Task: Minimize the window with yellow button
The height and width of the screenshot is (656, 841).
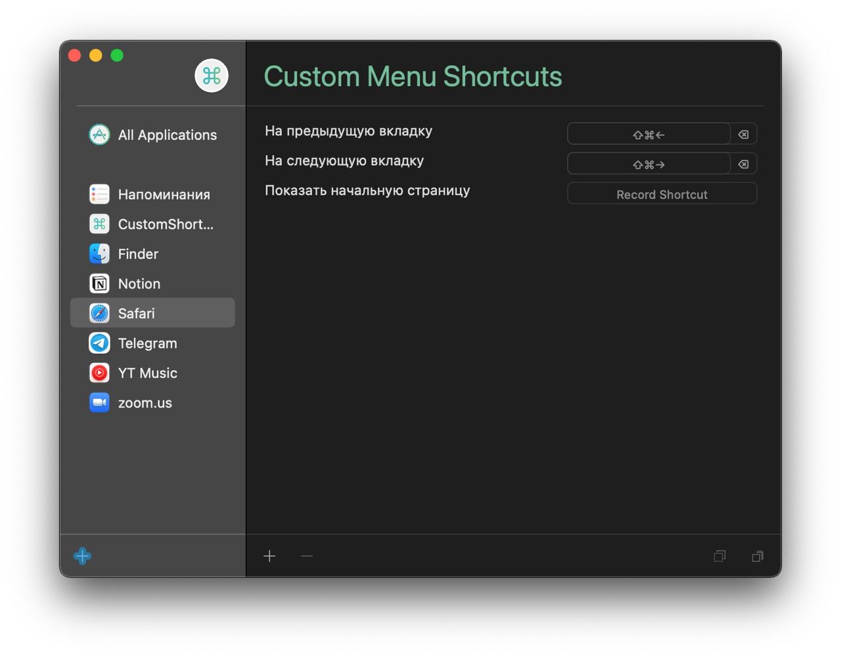Action: tap(96, 55)
